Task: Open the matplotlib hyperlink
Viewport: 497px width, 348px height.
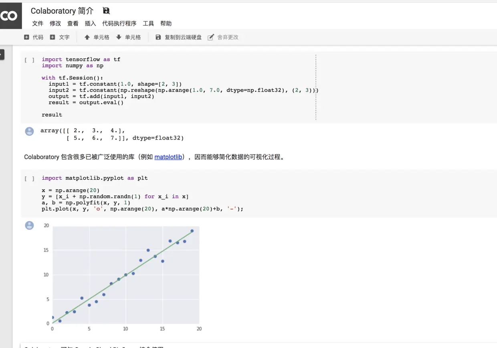Action: (x=168, y=157)
